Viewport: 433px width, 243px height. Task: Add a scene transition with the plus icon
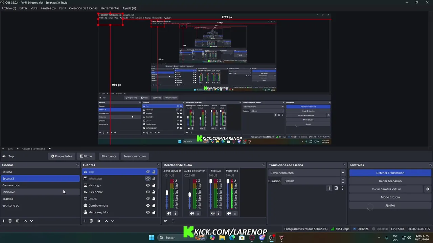[x=329, y=188]
